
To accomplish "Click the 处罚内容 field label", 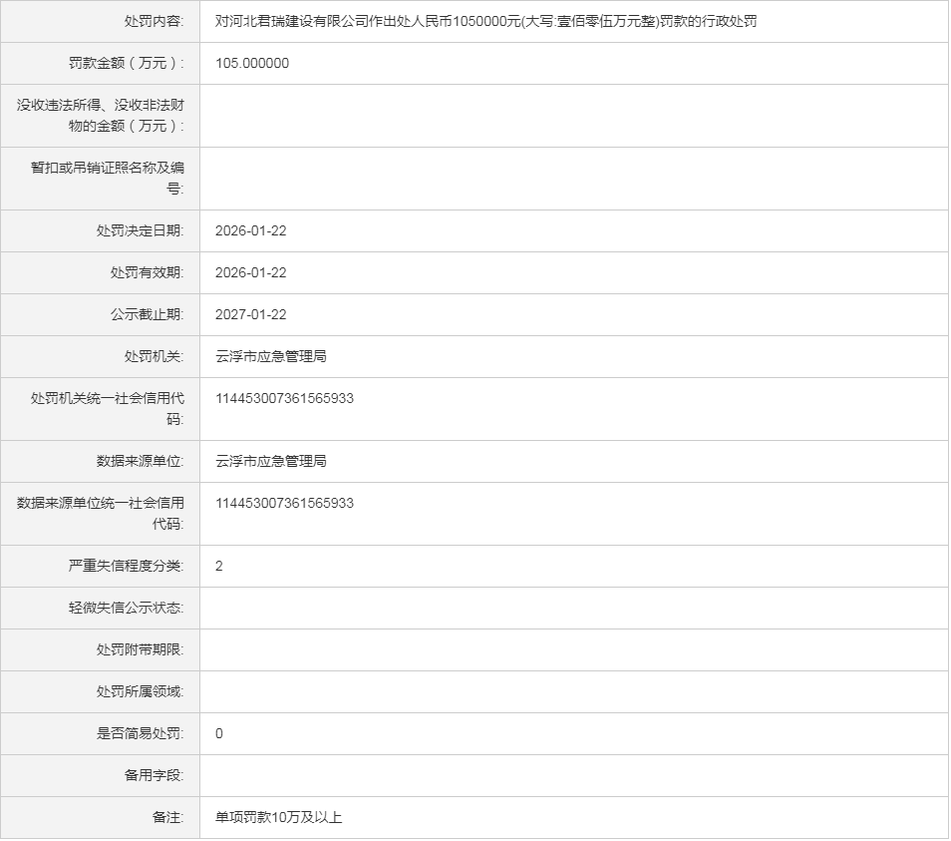I will (x=140, y=21).
